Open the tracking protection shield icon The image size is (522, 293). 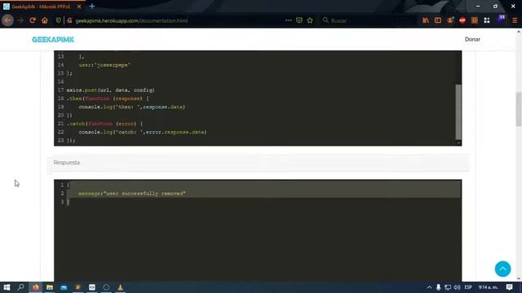pyautogui.click(x=59, y=20)
